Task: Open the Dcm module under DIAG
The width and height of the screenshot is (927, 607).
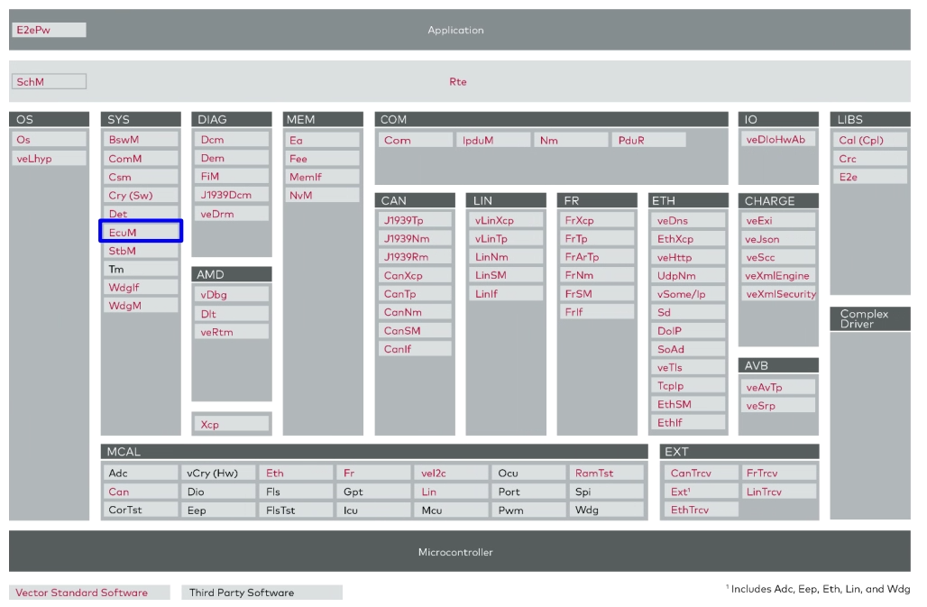Action: (x=232, y=140)
